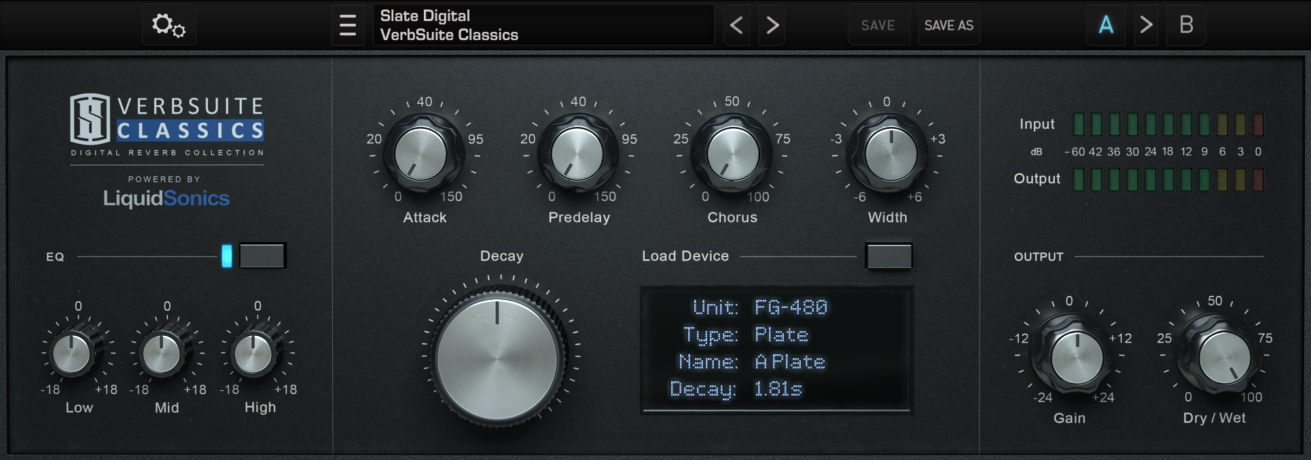Screen dimensions: 1311x460
Task: Open the preset hamburger menu
Action: 348,25
